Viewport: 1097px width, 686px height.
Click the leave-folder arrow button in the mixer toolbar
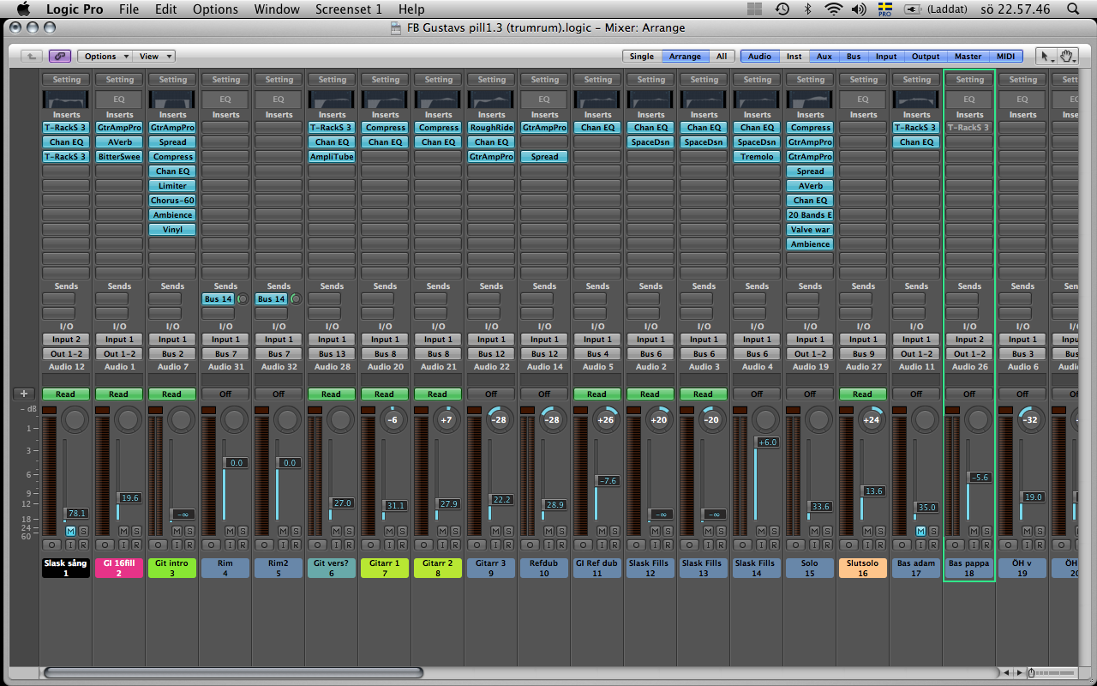point(32,56)
